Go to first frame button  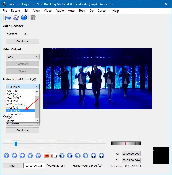tap(78, 156)
